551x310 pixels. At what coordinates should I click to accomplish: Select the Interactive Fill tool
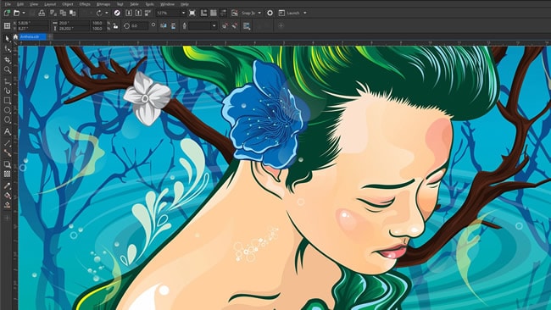coord(7,195)
